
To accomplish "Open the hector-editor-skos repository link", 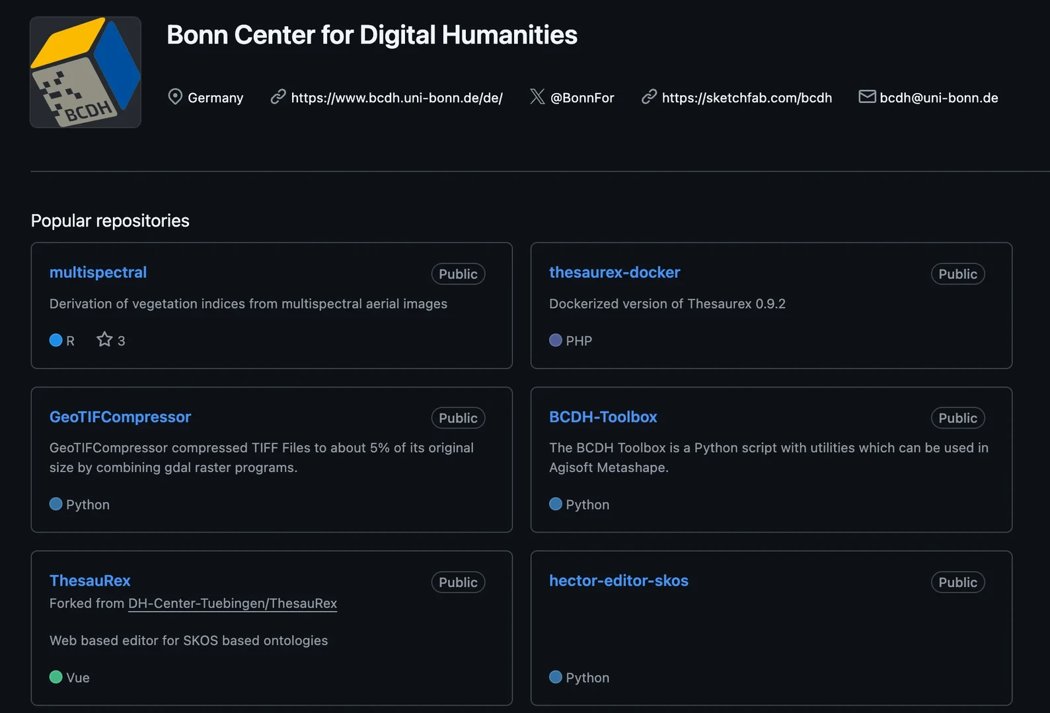I will 619,580.
